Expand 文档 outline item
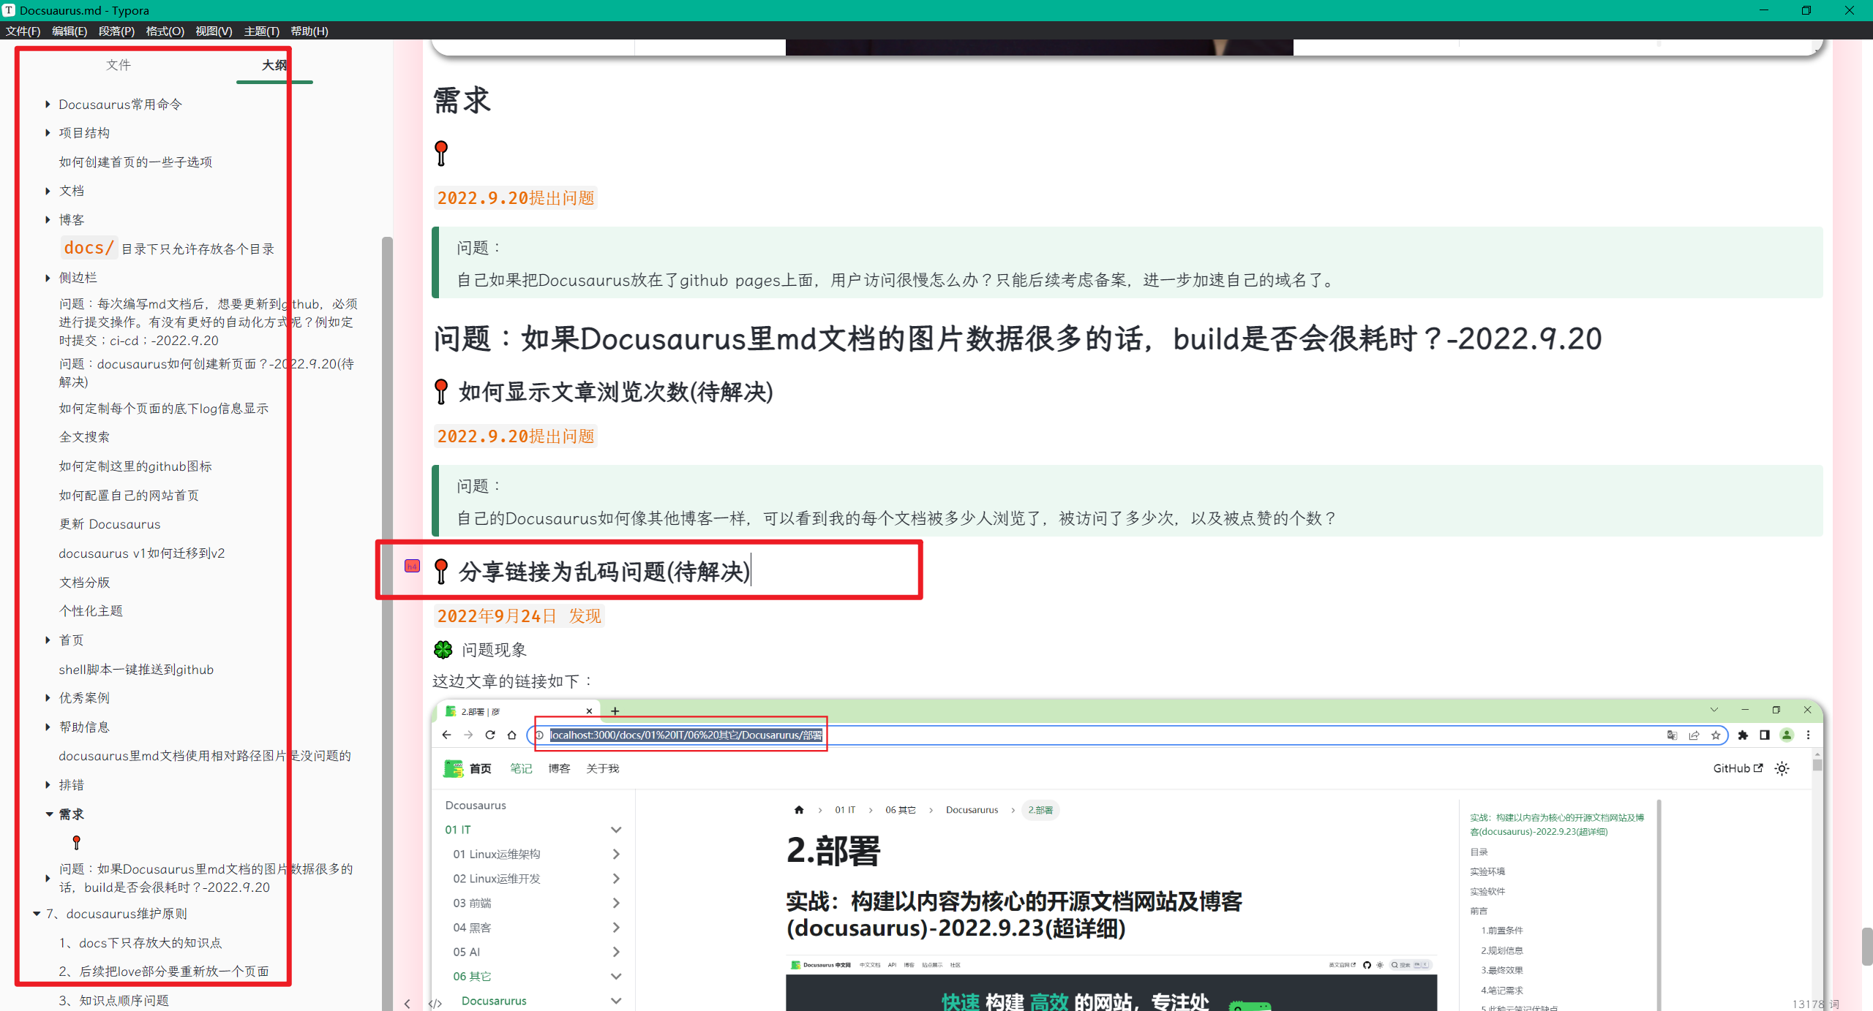The image size is (1873, 1011). pyautogui.click(x=48, y=191)
